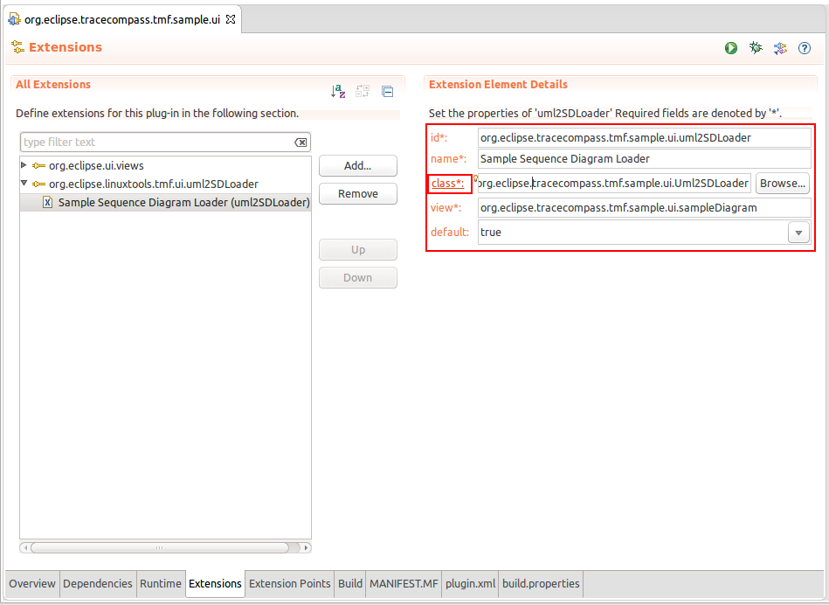Click the Browse... button for class

[x=782, y=184]
